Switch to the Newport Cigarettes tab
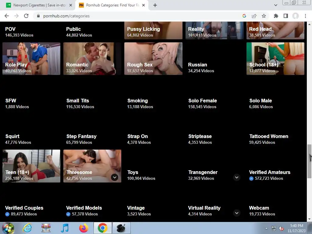This screenshot has width=312, height=234. click(39, 5)
